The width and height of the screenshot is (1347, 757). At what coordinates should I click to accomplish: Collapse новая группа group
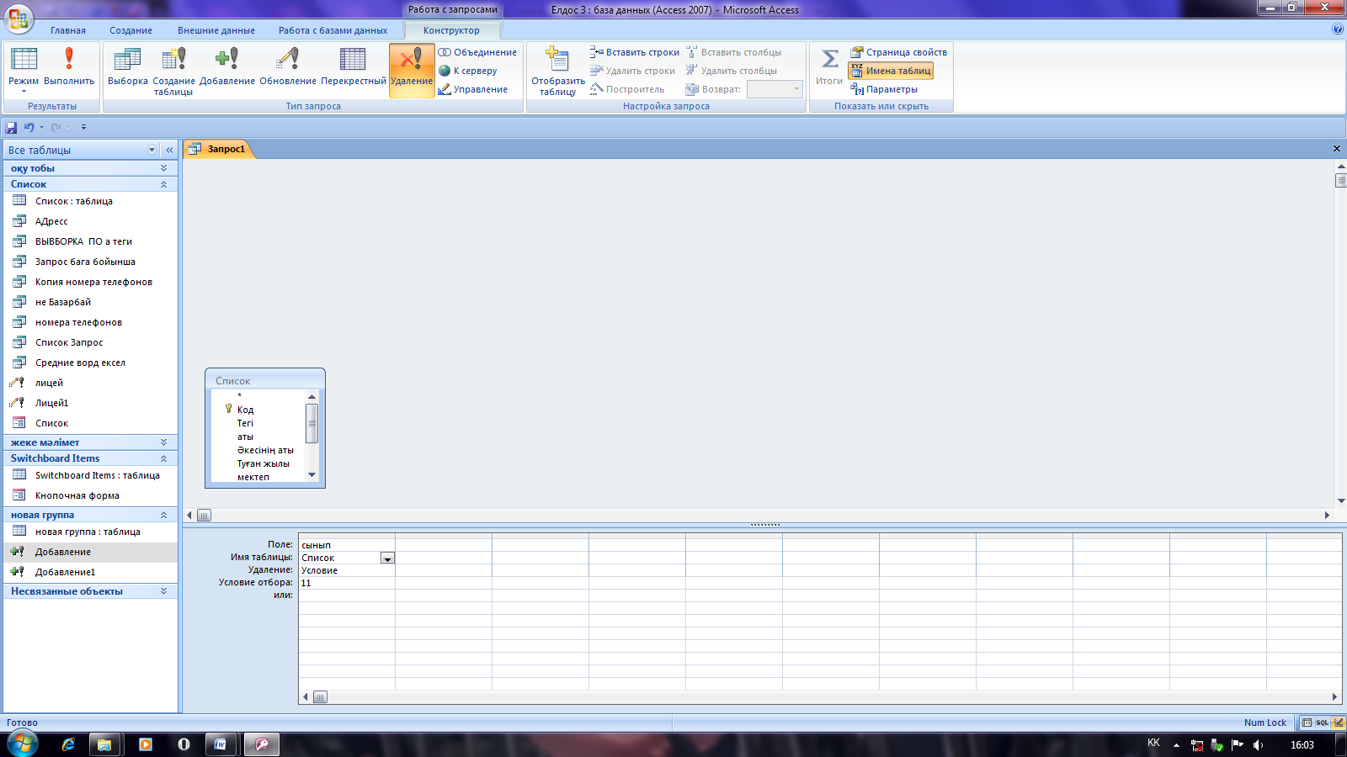(x=91, y=515)
